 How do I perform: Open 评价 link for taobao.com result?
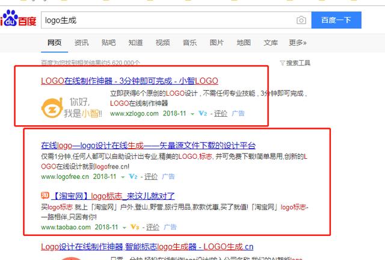pyautogui.click(x=153, y=227)
